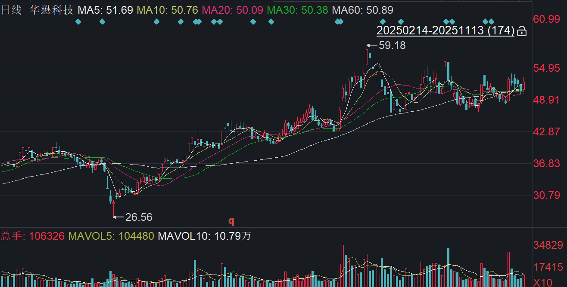Click the 华懋科技 stock name
Screen dimensions: 567x287
[x=52, y=10]
